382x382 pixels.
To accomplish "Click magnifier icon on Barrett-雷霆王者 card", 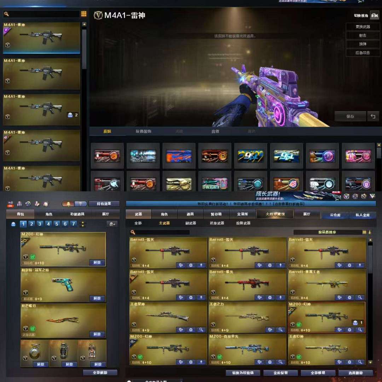I will click(x=360, y=297).
